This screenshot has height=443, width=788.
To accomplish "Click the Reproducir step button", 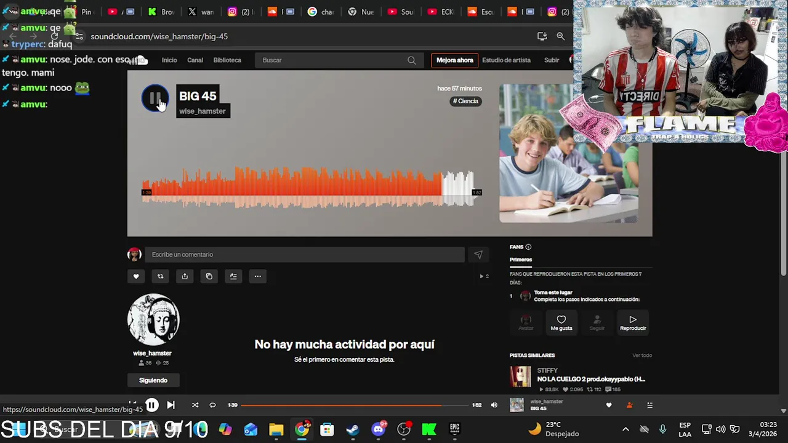I will 633,322.
